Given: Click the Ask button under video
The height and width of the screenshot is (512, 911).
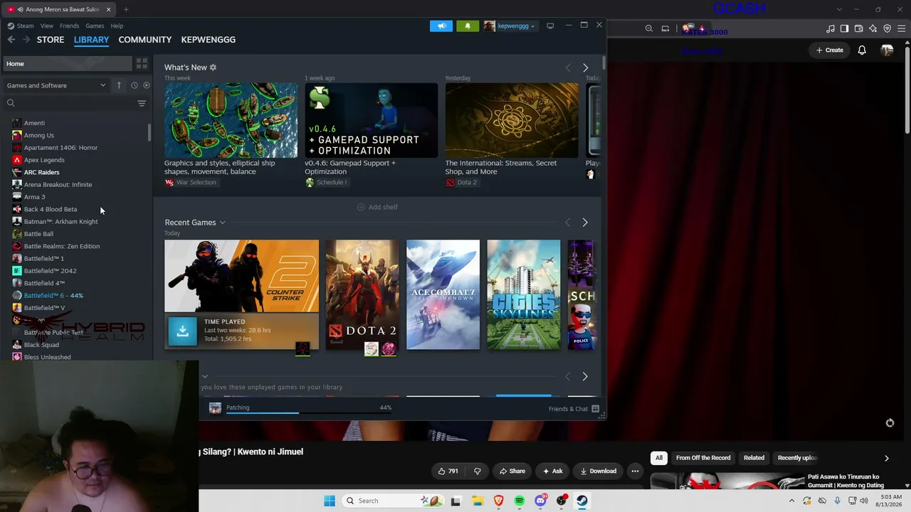Looking at the screenshot, I should (x=552, y=471).
